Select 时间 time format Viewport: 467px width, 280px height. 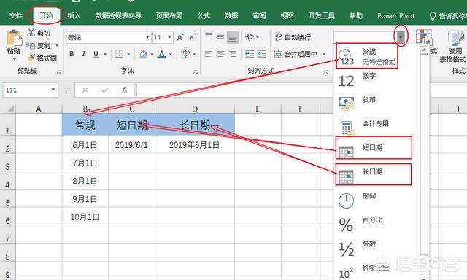tap(377, 201)
